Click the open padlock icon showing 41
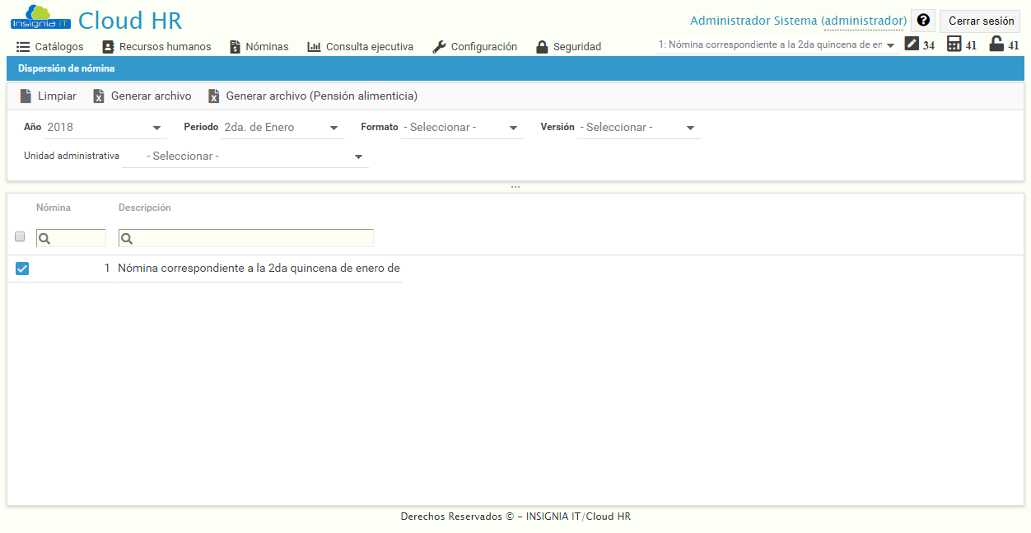 [x=998, y=44]
